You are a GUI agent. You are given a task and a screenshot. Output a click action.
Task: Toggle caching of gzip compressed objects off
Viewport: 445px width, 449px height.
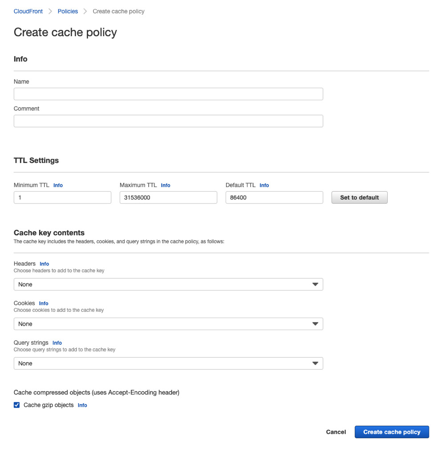point(16,405)
